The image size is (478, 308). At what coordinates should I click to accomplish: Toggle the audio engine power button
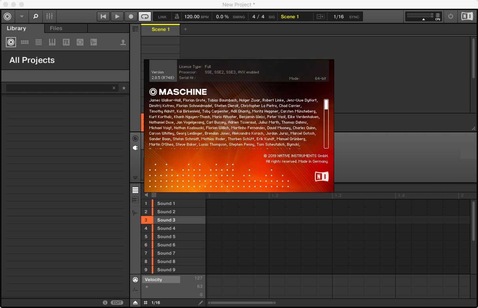tap(451, 17)
